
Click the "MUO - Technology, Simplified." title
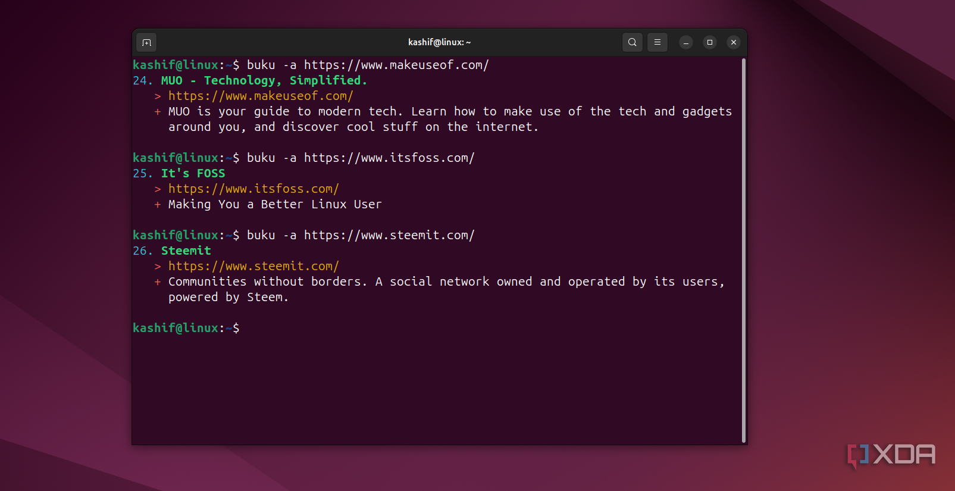click(264, 80)
